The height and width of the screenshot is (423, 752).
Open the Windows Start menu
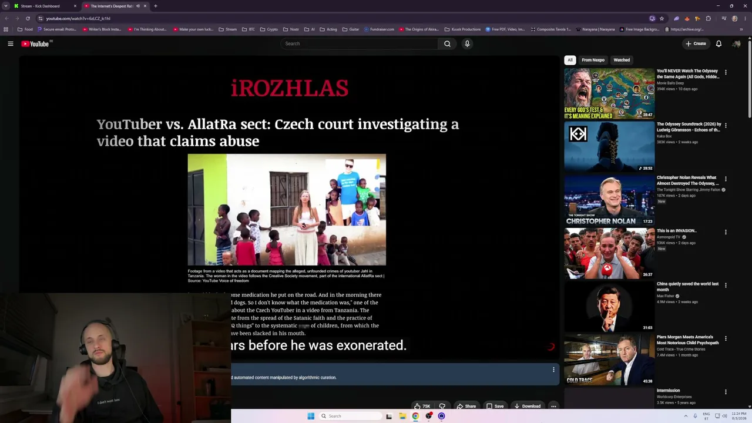311,416
